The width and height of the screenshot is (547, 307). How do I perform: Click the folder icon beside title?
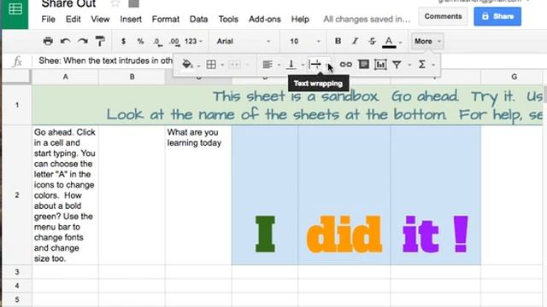(x=133, y=3)
